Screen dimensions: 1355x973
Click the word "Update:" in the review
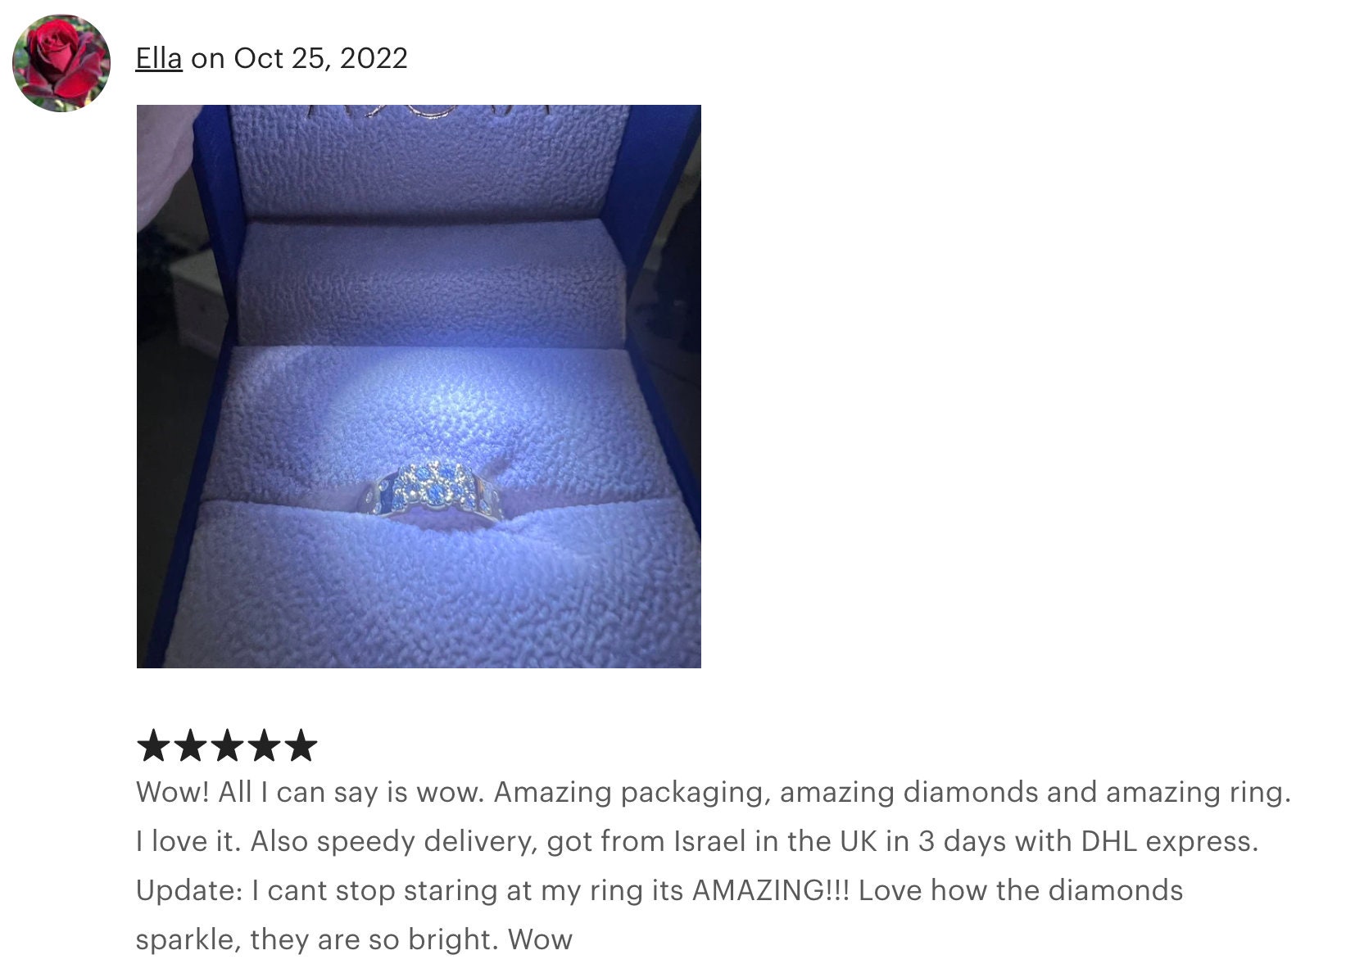189,891
